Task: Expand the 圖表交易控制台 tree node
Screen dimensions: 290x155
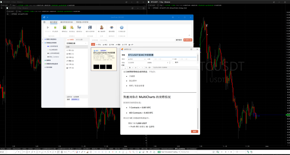Action: pos(43,39)
